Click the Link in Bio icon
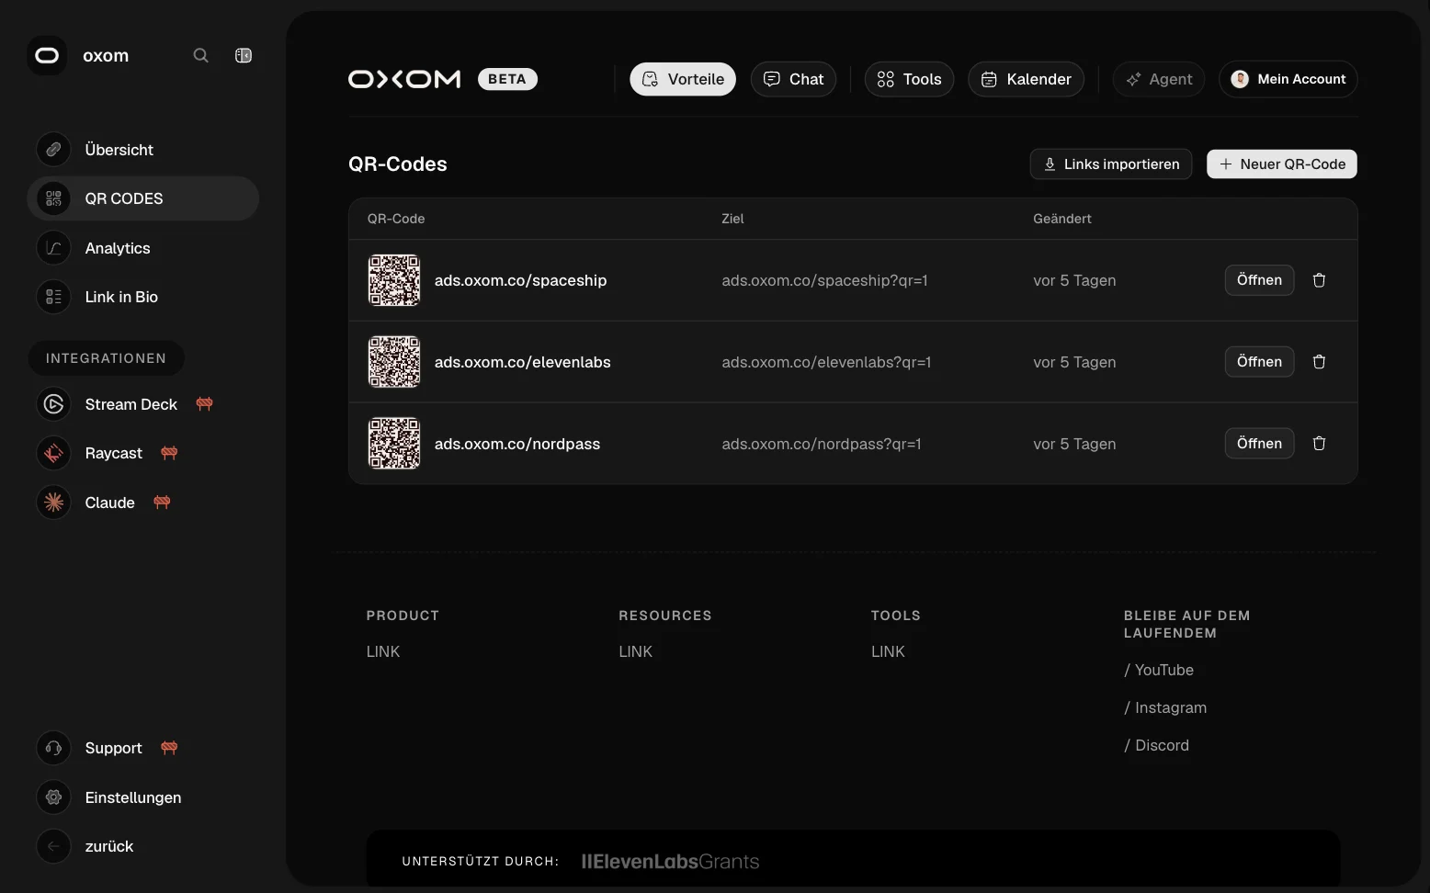This screenshot has height=893, width=1430. tap(53, 297)
